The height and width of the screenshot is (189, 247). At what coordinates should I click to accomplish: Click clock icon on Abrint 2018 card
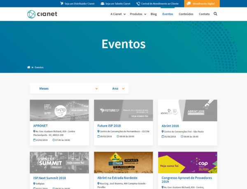click(x=182, y=136)
